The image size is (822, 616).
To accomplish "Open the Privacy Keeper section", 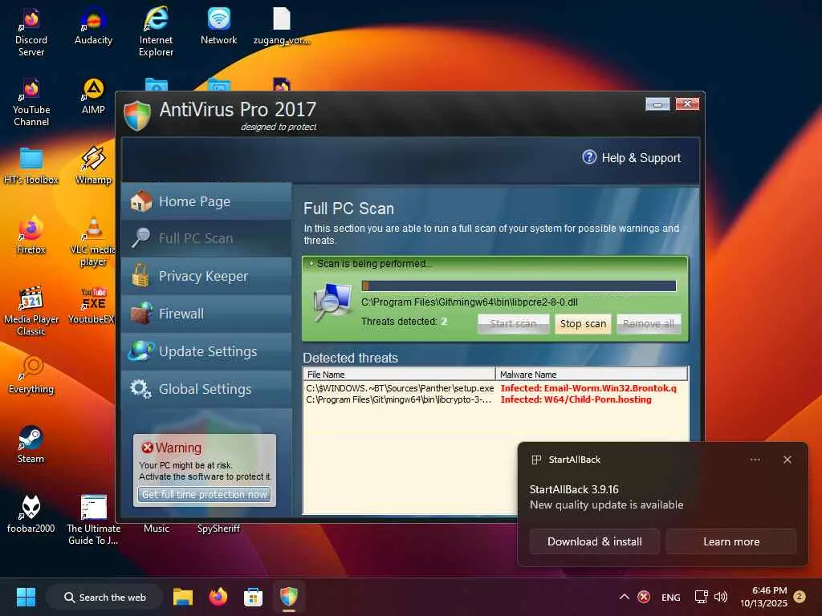I will point(206,276).
